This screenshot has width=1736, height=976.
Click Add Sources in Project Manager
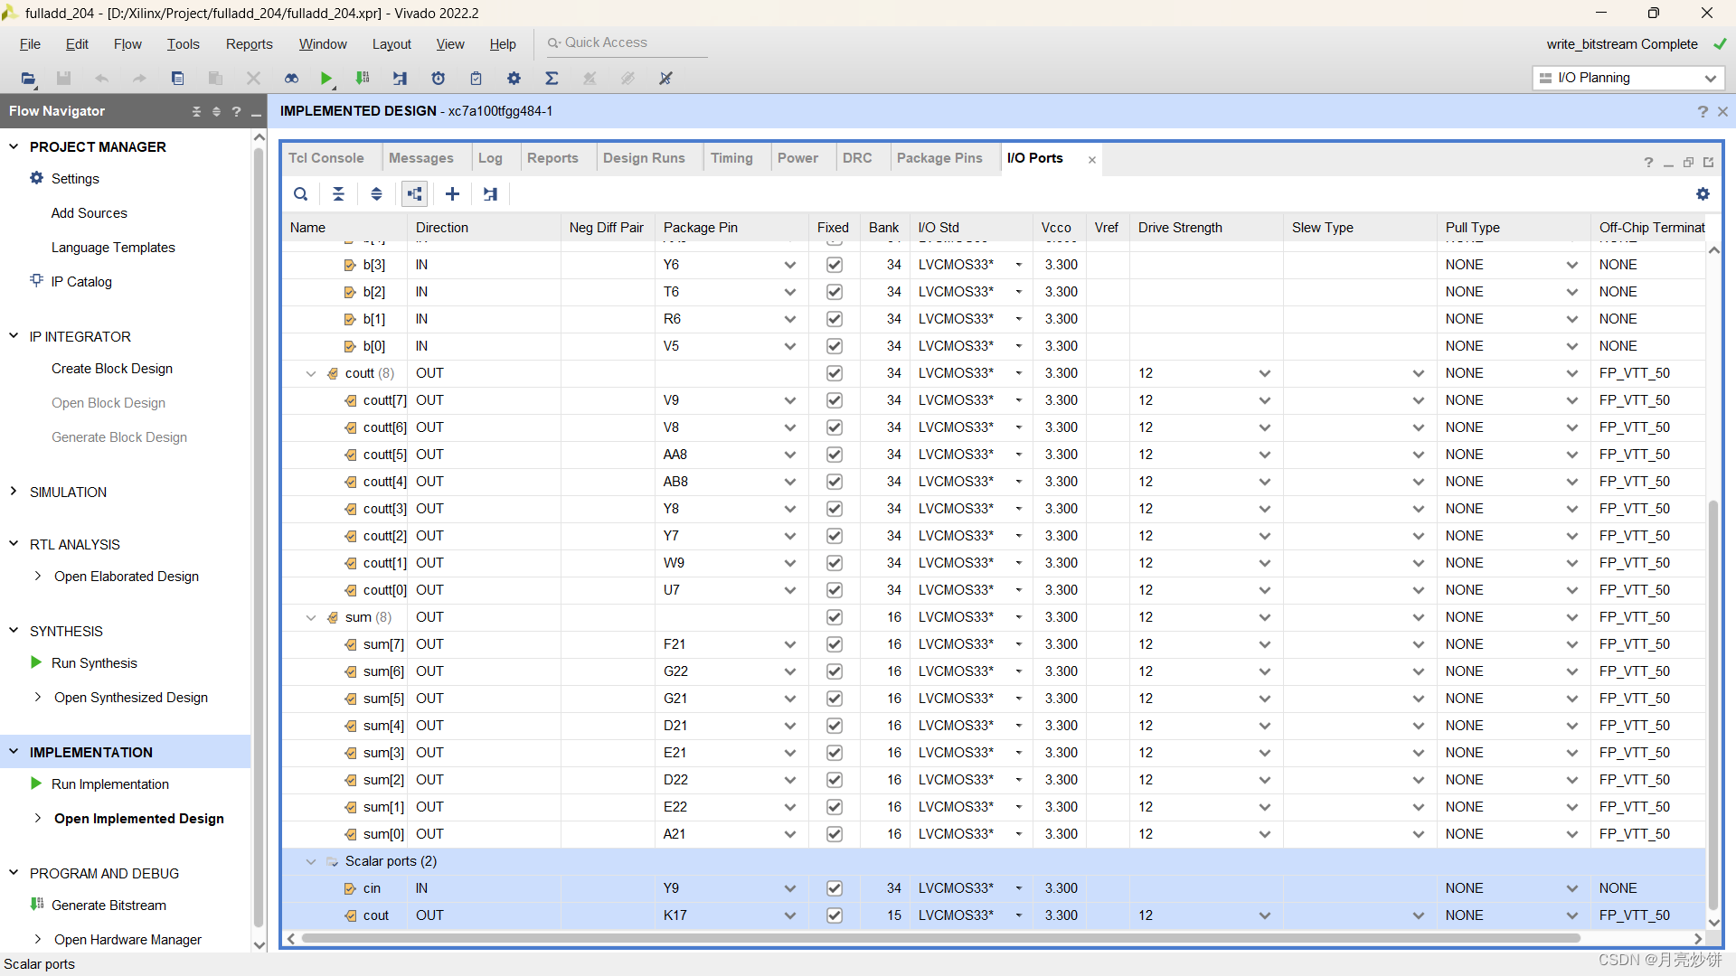point(89,212)
